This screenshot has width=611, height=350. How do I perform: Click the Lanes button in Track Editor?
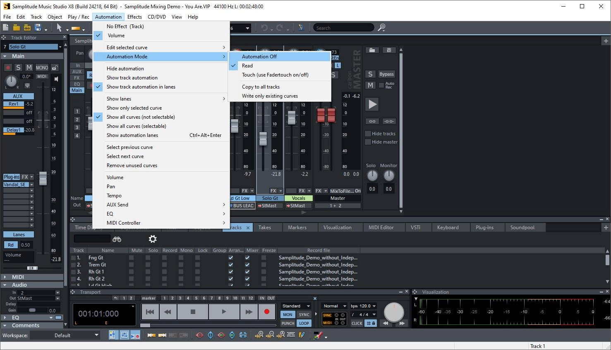click(x=19, y=235)
